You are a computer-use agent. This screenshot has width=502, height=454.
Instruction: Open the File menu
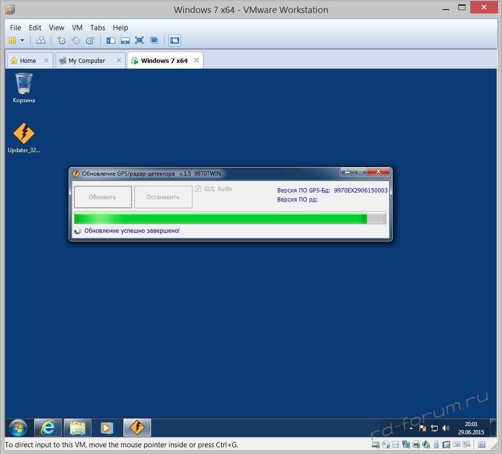click(x=15, y=28)
